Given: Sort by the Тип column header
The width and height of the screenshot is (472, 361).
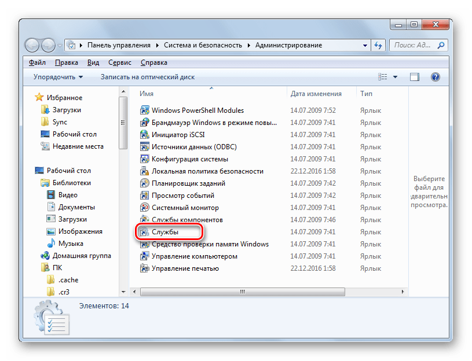Looking at the screenshot, I should 382,94.
